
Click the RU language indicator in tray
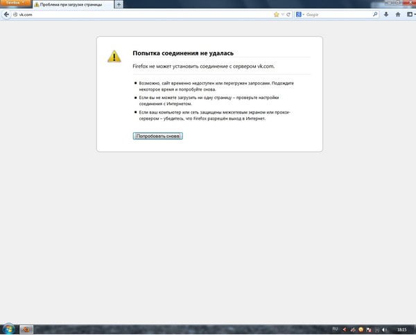(x=335, y=329)
